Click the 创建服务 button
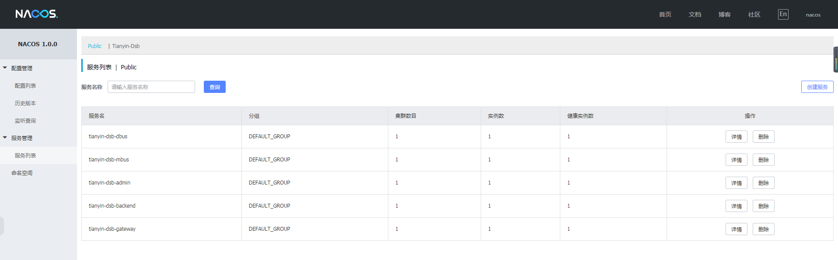Image resolution: width=838 pixels, height=260 pixels. pos(817,87)
